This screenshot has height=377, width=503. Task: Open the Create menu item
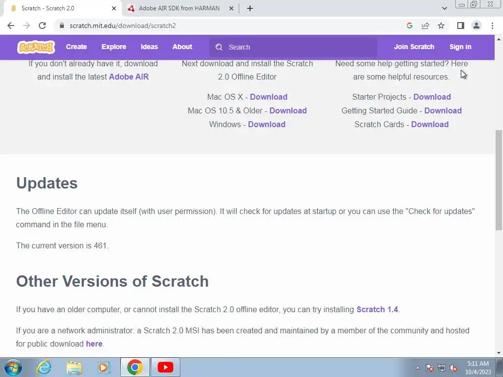(76, 47)
